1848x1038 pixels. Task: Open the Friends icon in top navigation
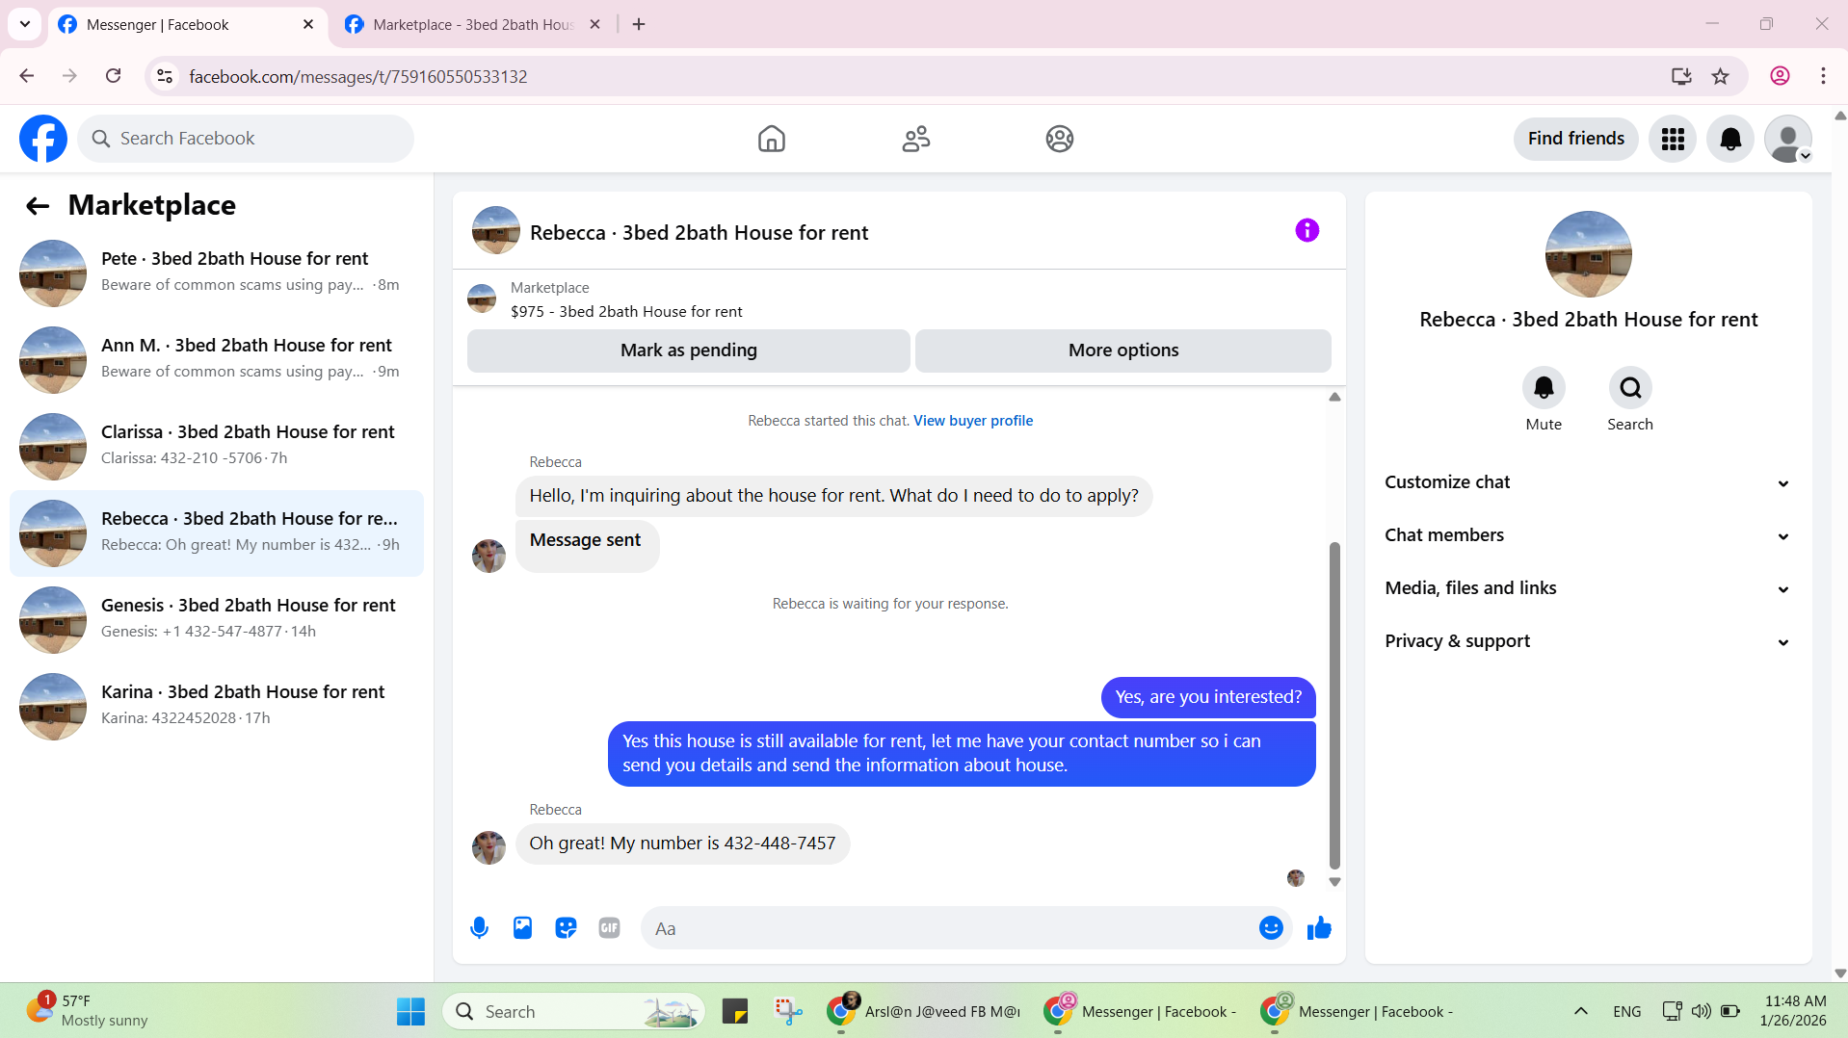[915, 139]
